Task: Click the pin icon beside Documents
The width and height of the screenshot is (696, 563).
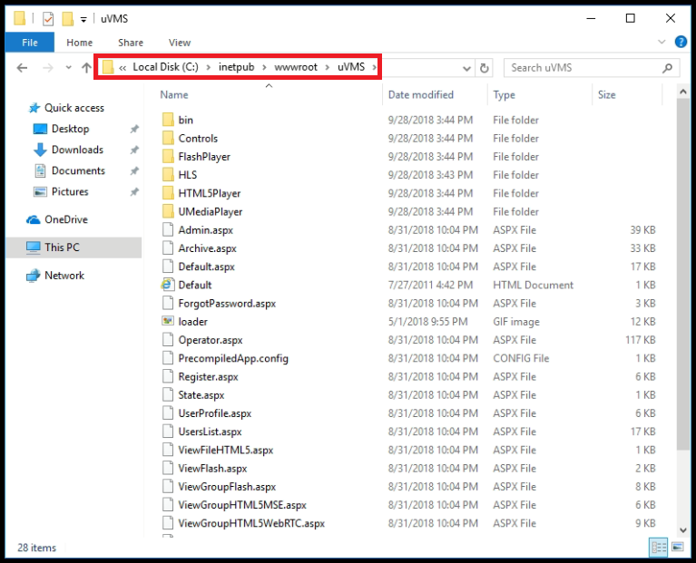Action: (134, 170)
